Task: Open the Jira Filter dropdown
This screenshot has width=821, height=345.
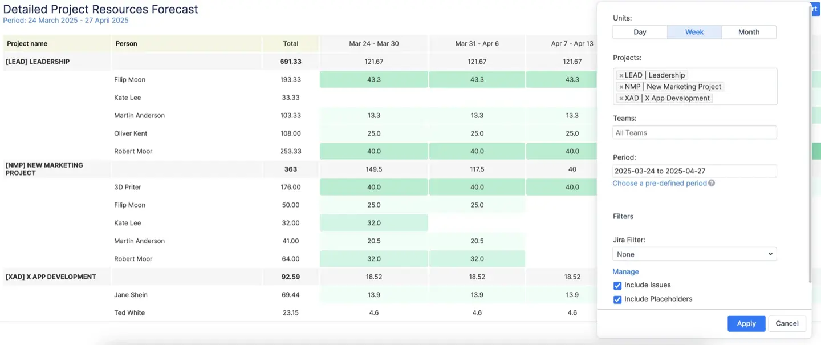Action: click(x=694, y=254)
